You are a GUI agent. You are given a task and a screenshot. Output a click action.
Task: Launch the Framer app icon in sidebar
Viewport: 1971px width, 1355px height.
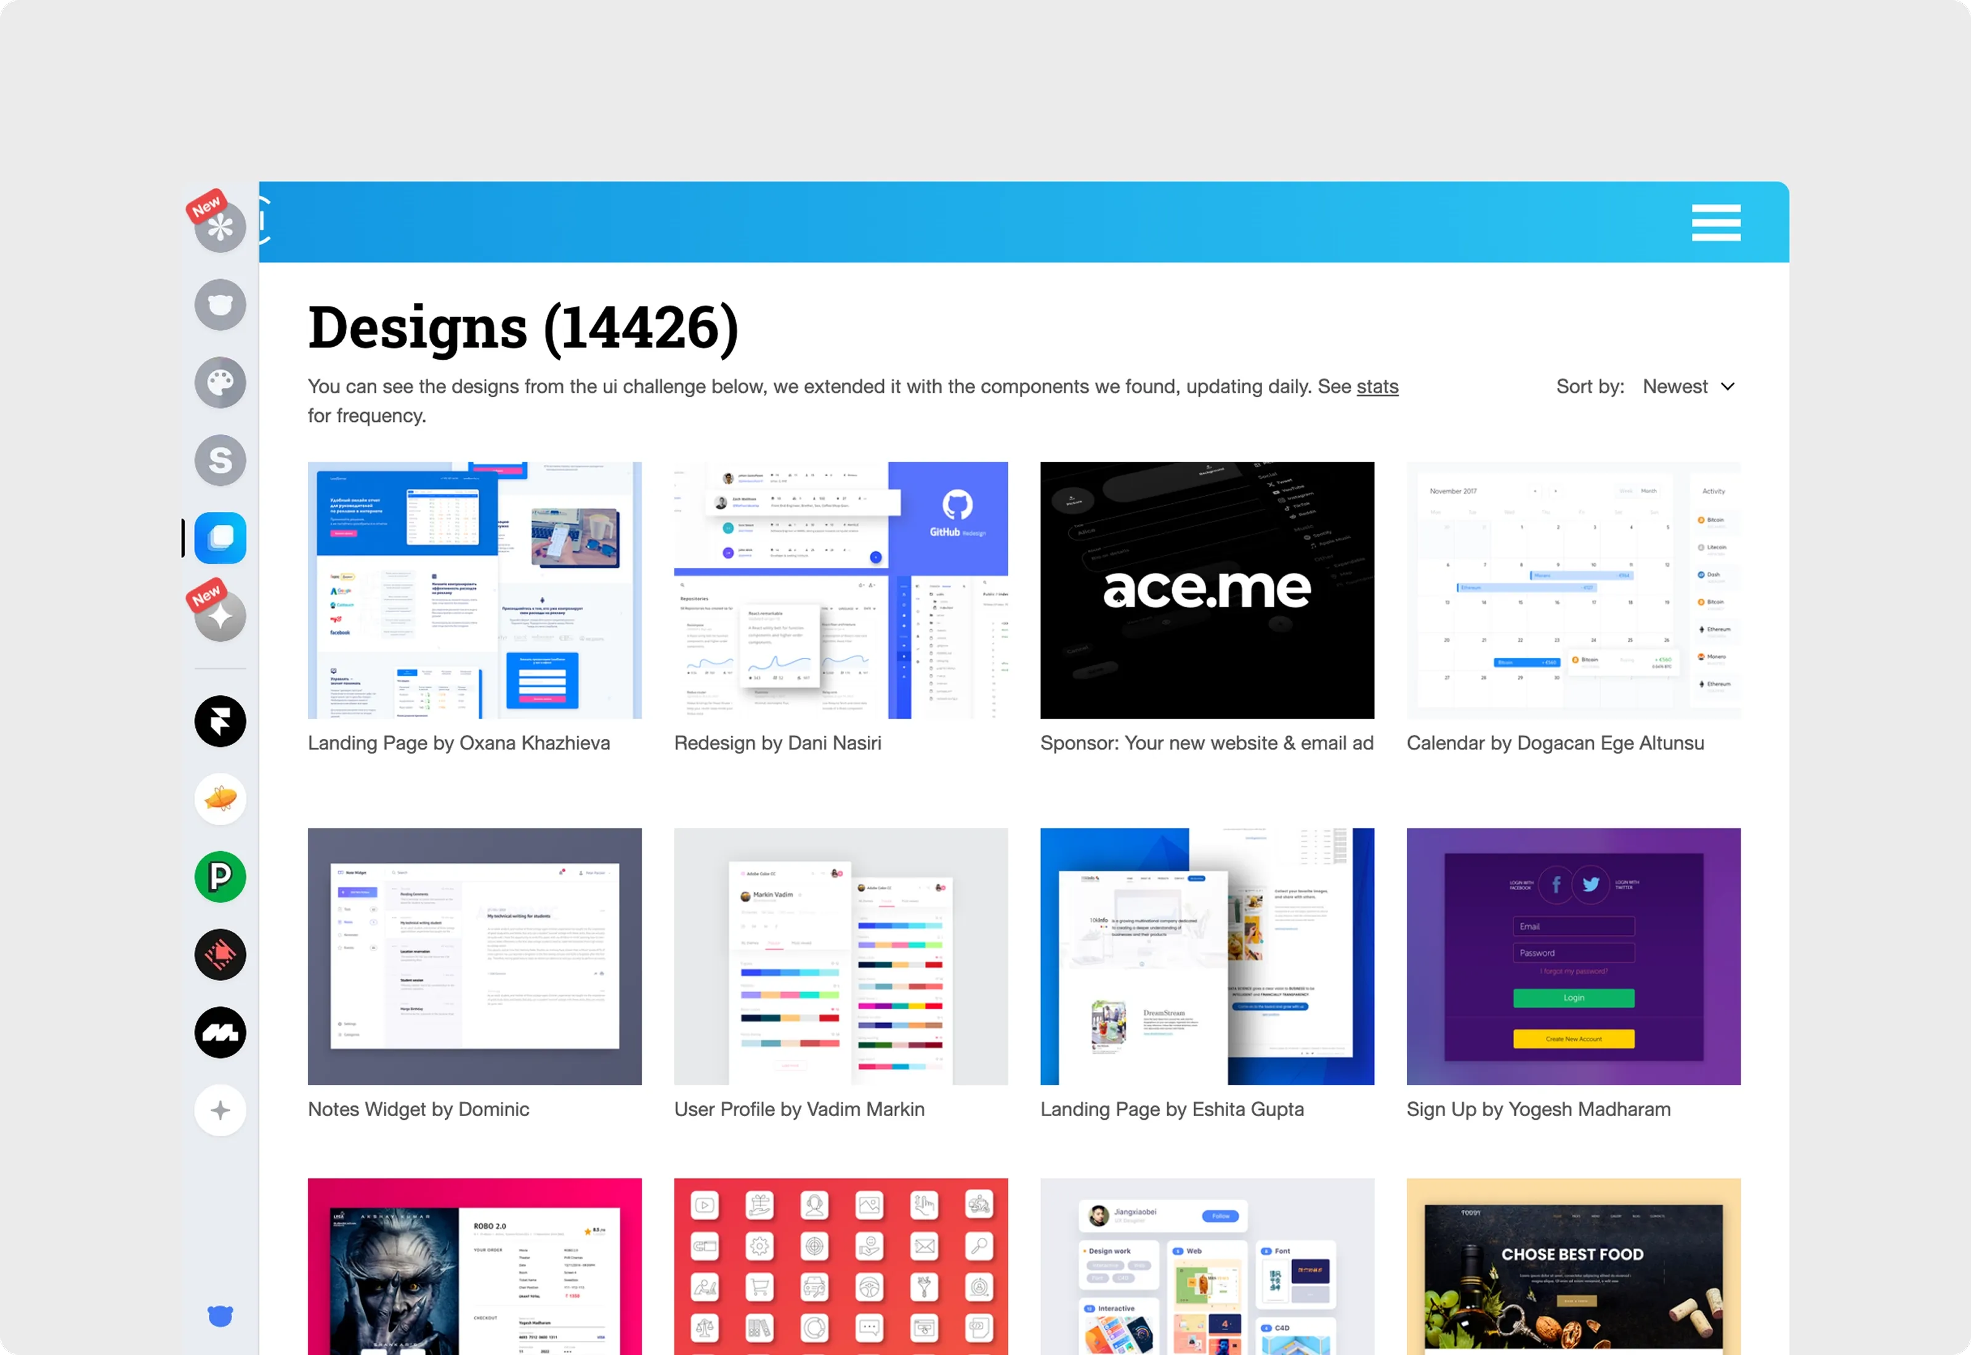coord(220,722)
